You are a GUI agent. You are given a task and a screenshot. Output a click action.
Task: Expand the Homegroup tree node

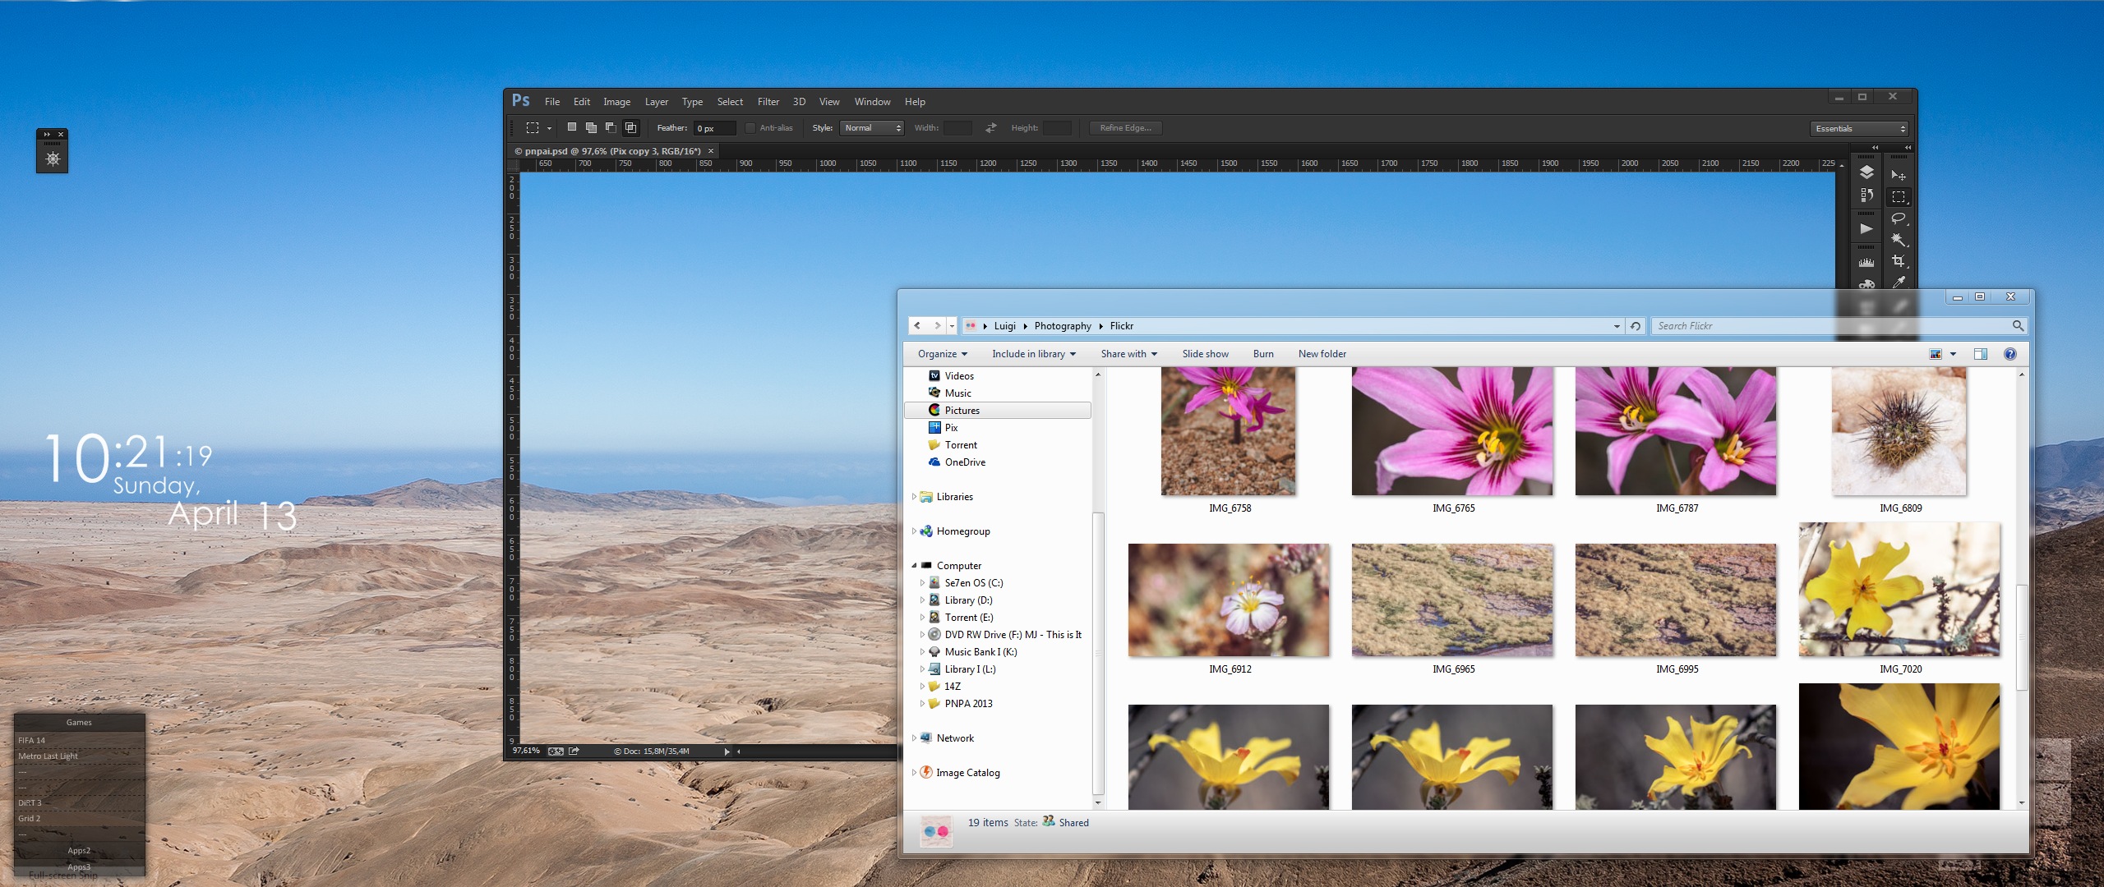pyautogui.click(x=914, y=531)
